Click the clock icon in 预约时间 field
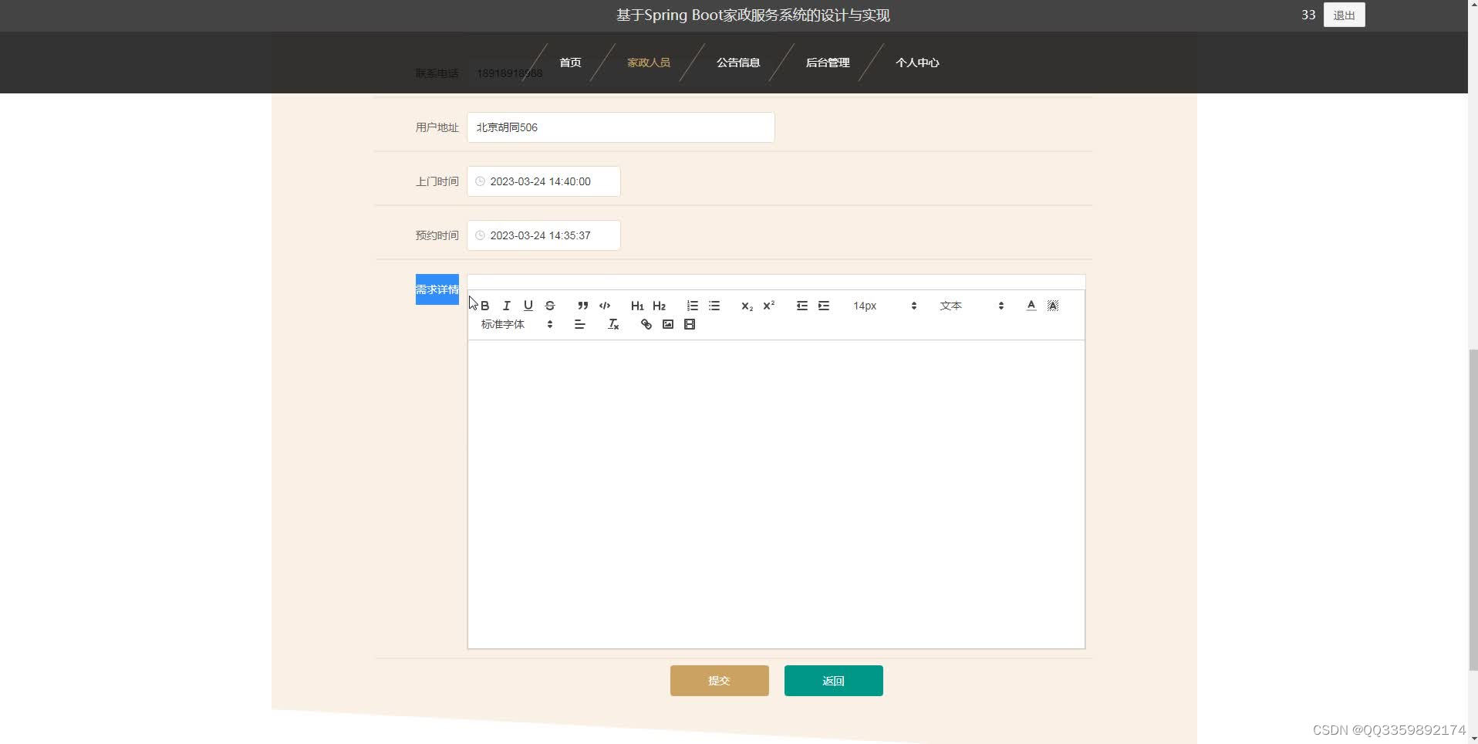Viewport: 1478px width, 744px height. click(x=480, y=235)
